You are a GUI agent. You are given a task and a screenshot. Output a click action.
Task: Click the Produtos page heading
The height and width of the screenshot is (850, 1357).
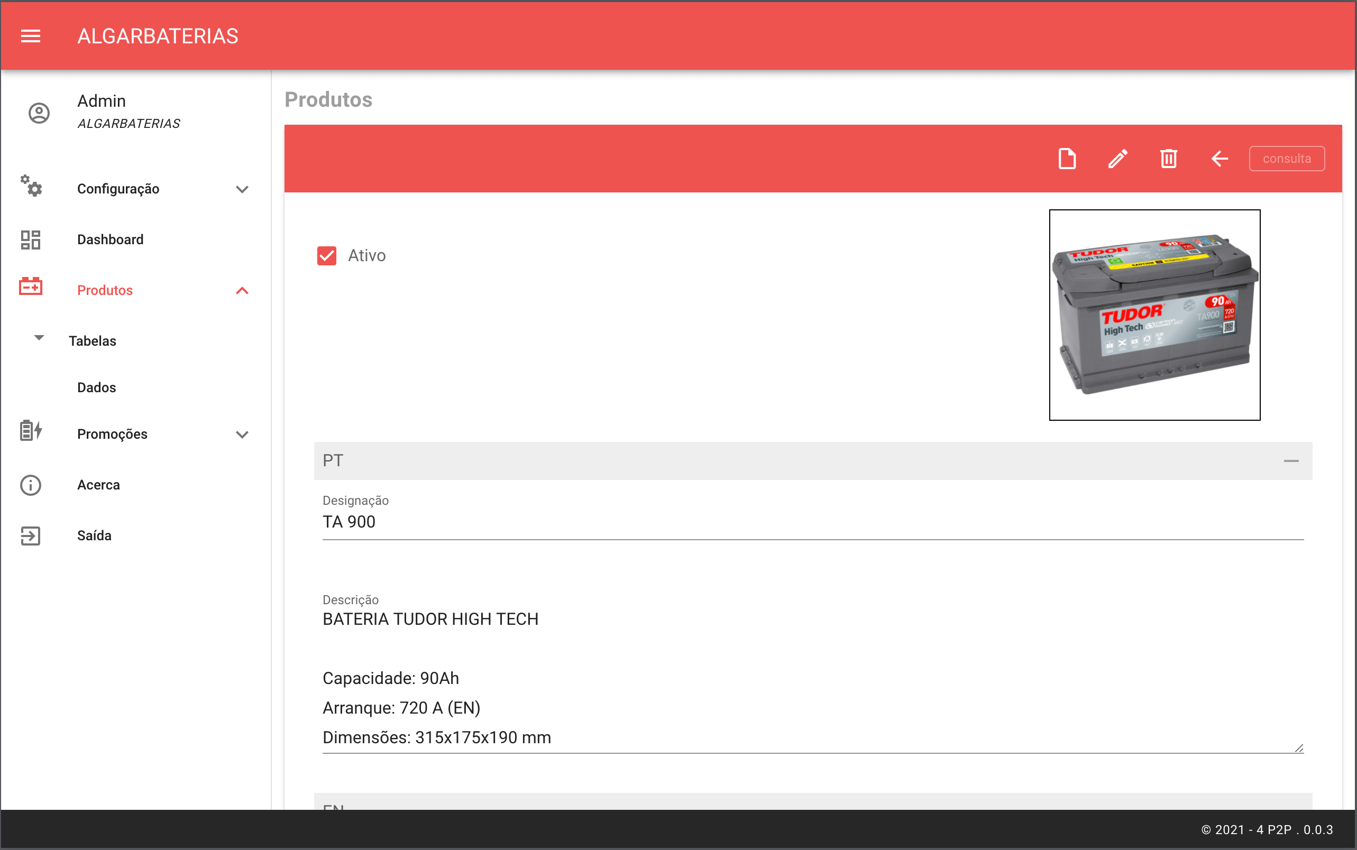pos(328,99)
